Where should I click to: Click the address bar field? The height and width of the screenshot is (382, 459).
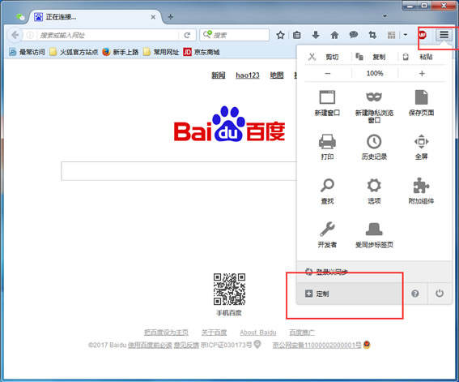click(x=107, y=35)
